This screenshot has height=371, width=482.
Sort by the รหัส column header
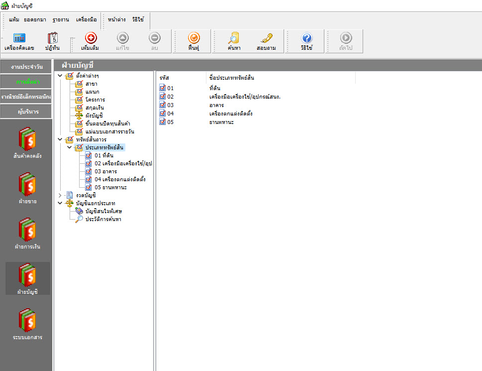[182, 78]
